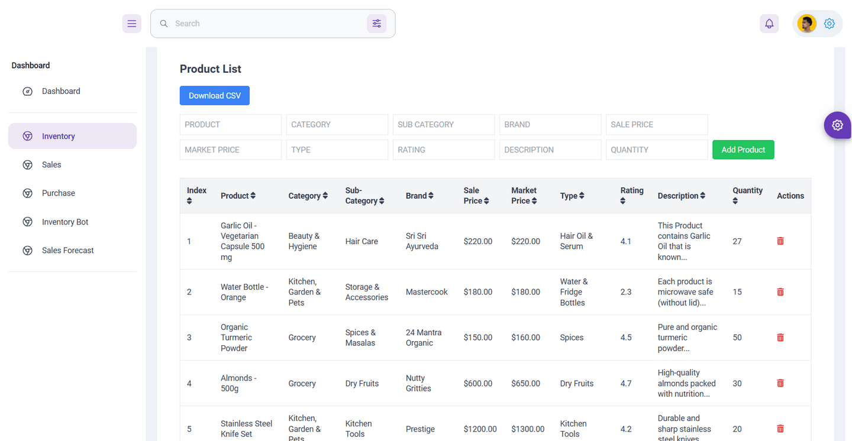Click the Inventory sidebar icon

(x=27, y=136)
